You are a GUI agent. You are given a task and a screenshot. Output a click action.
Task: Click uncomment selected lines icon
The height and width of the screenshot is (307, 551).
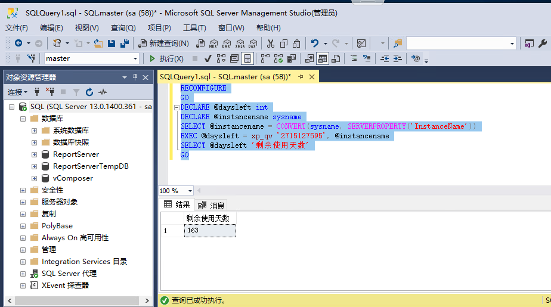[x=367, y=58]
